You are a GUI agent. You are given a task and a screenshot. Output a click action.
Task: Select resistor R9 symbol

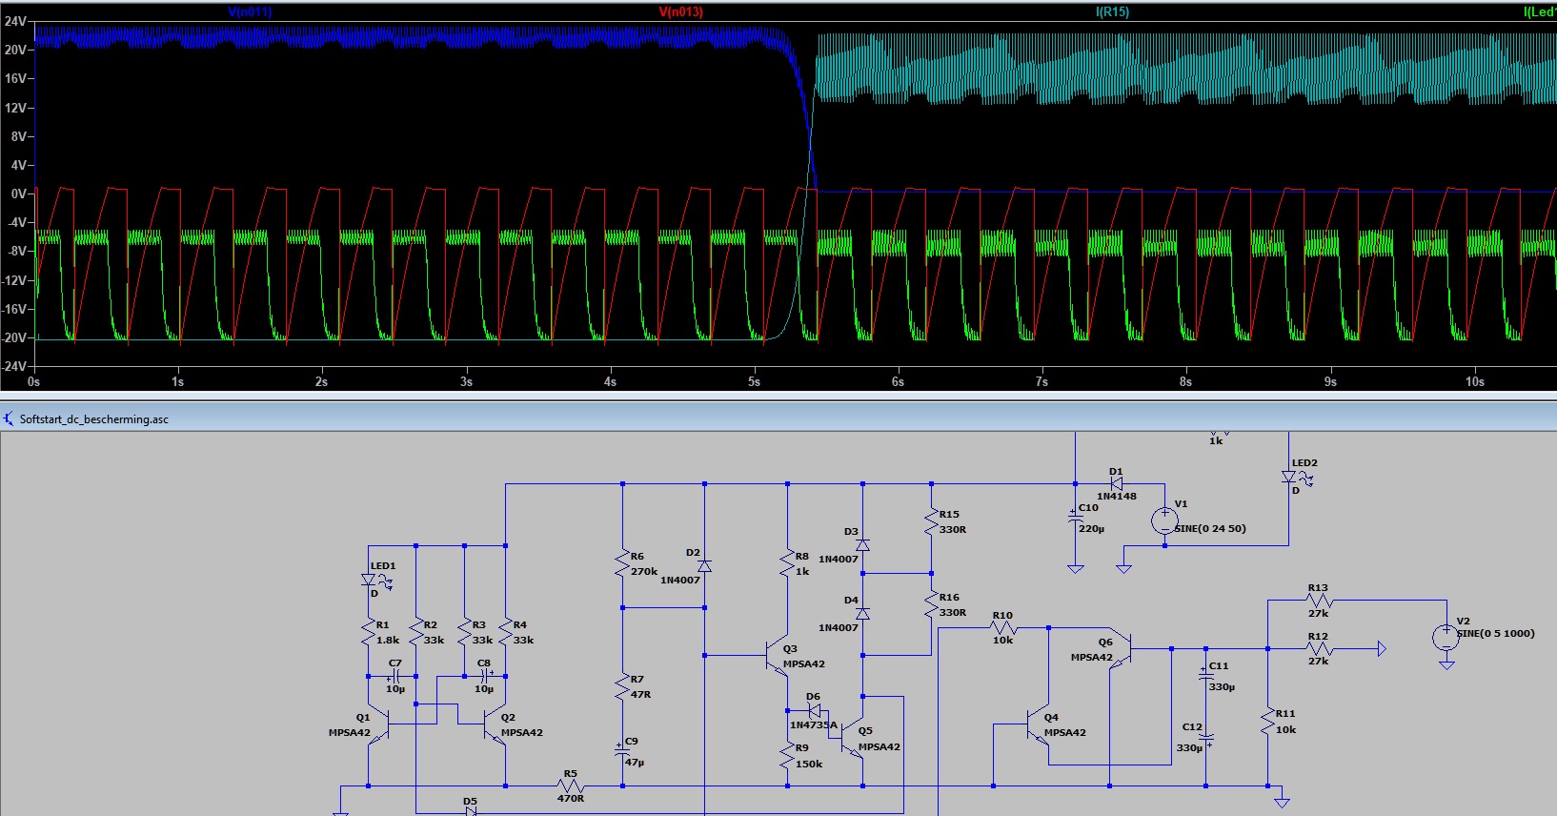787,756
